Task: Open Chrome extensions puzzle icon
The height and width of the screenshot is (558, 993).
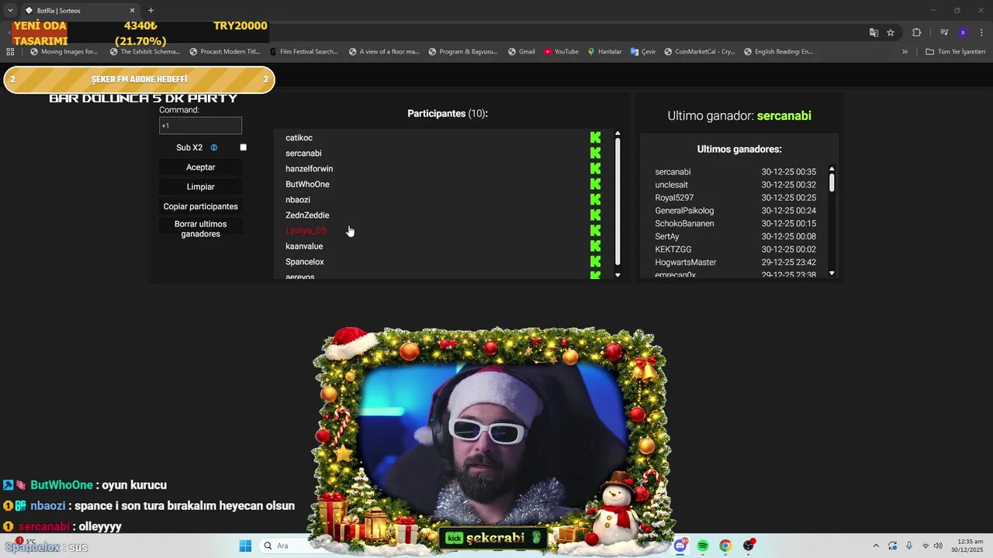Action: click(x=917, y=33)
